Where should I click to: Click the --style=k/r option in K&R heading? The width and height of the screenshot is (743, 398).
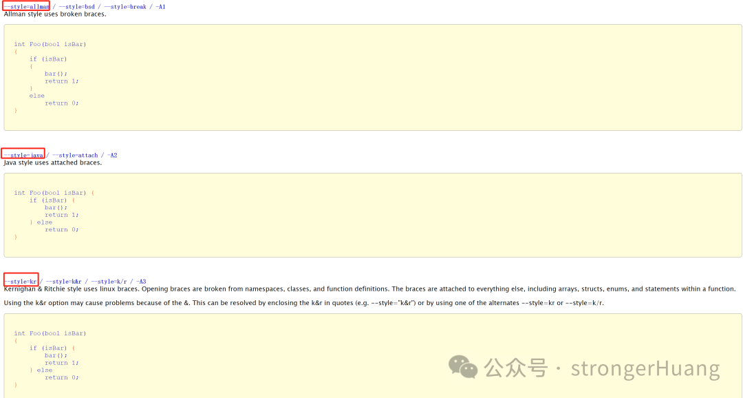point(109,282)
